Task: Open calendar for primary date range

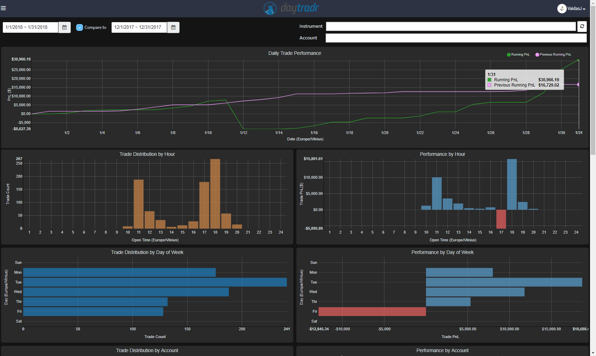Action: point(64,27)
